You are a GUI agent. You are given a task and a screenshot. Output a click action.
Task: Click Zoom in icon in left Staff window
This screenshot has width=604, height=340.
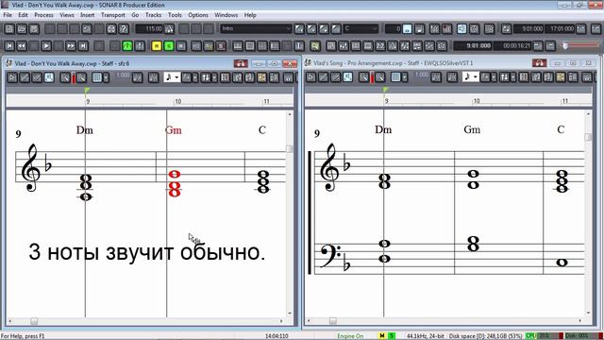point(81,77)
